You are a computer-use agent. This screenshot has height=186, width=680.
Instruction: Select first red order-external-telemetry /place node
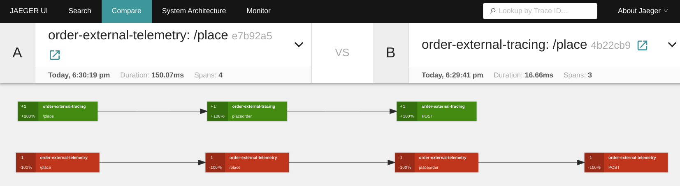click(x=58, y=163)
